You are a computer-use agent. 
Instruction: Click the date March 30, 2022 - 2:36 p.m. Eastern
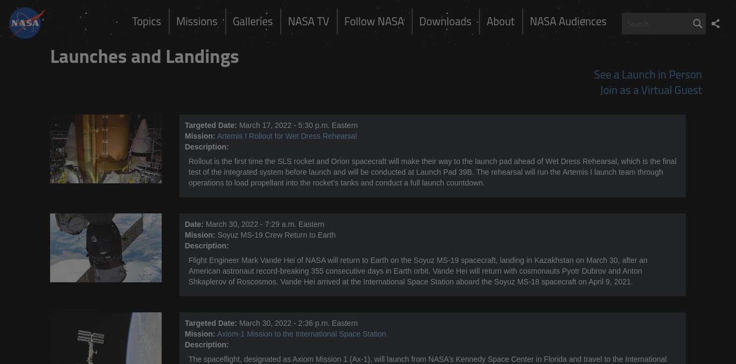tap(298, 323)
